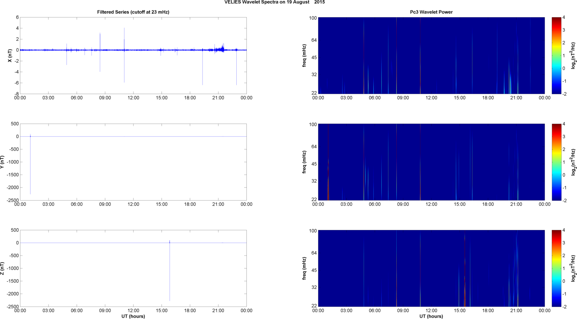577x319 pixels.
Task: Click the 'log2(nT²/Hz)' label beside the top colorbar
Action: point(573,55)
